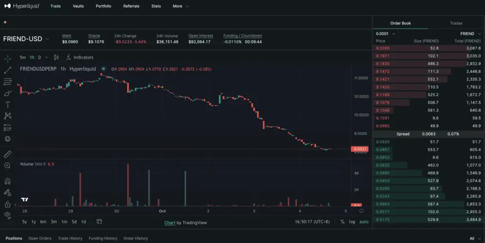Click the current price label 9.0821

[359, 149]
